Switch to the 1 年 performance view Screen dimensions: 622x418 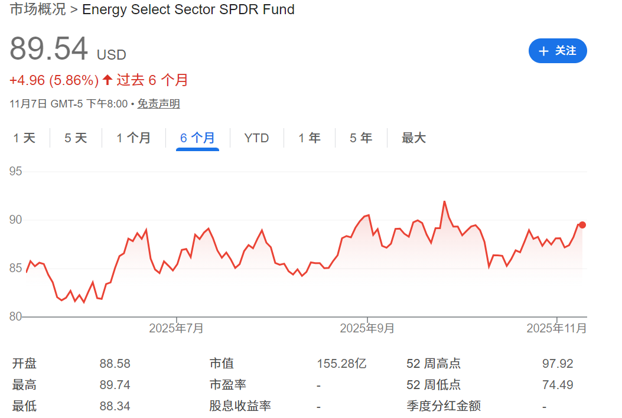309,138
